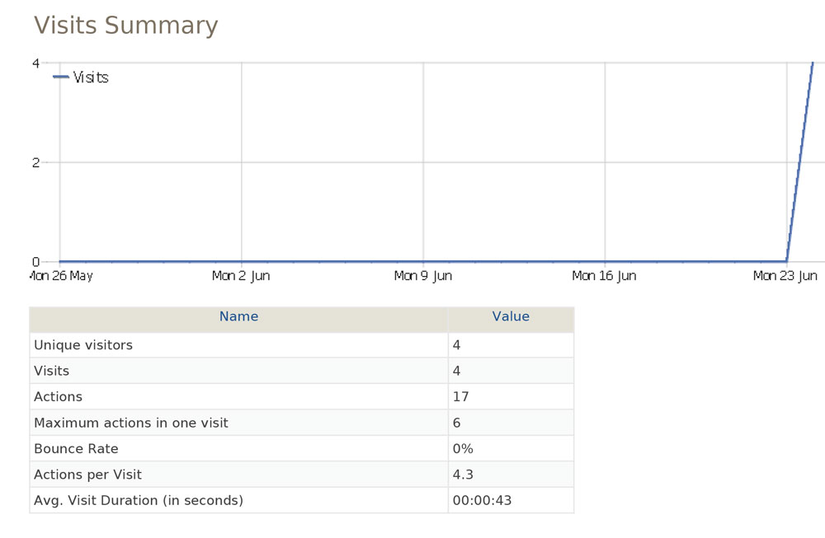Click Avg. Visit Duration row
The width and height of the screenshot is (825, 538).
coord(301,500)
